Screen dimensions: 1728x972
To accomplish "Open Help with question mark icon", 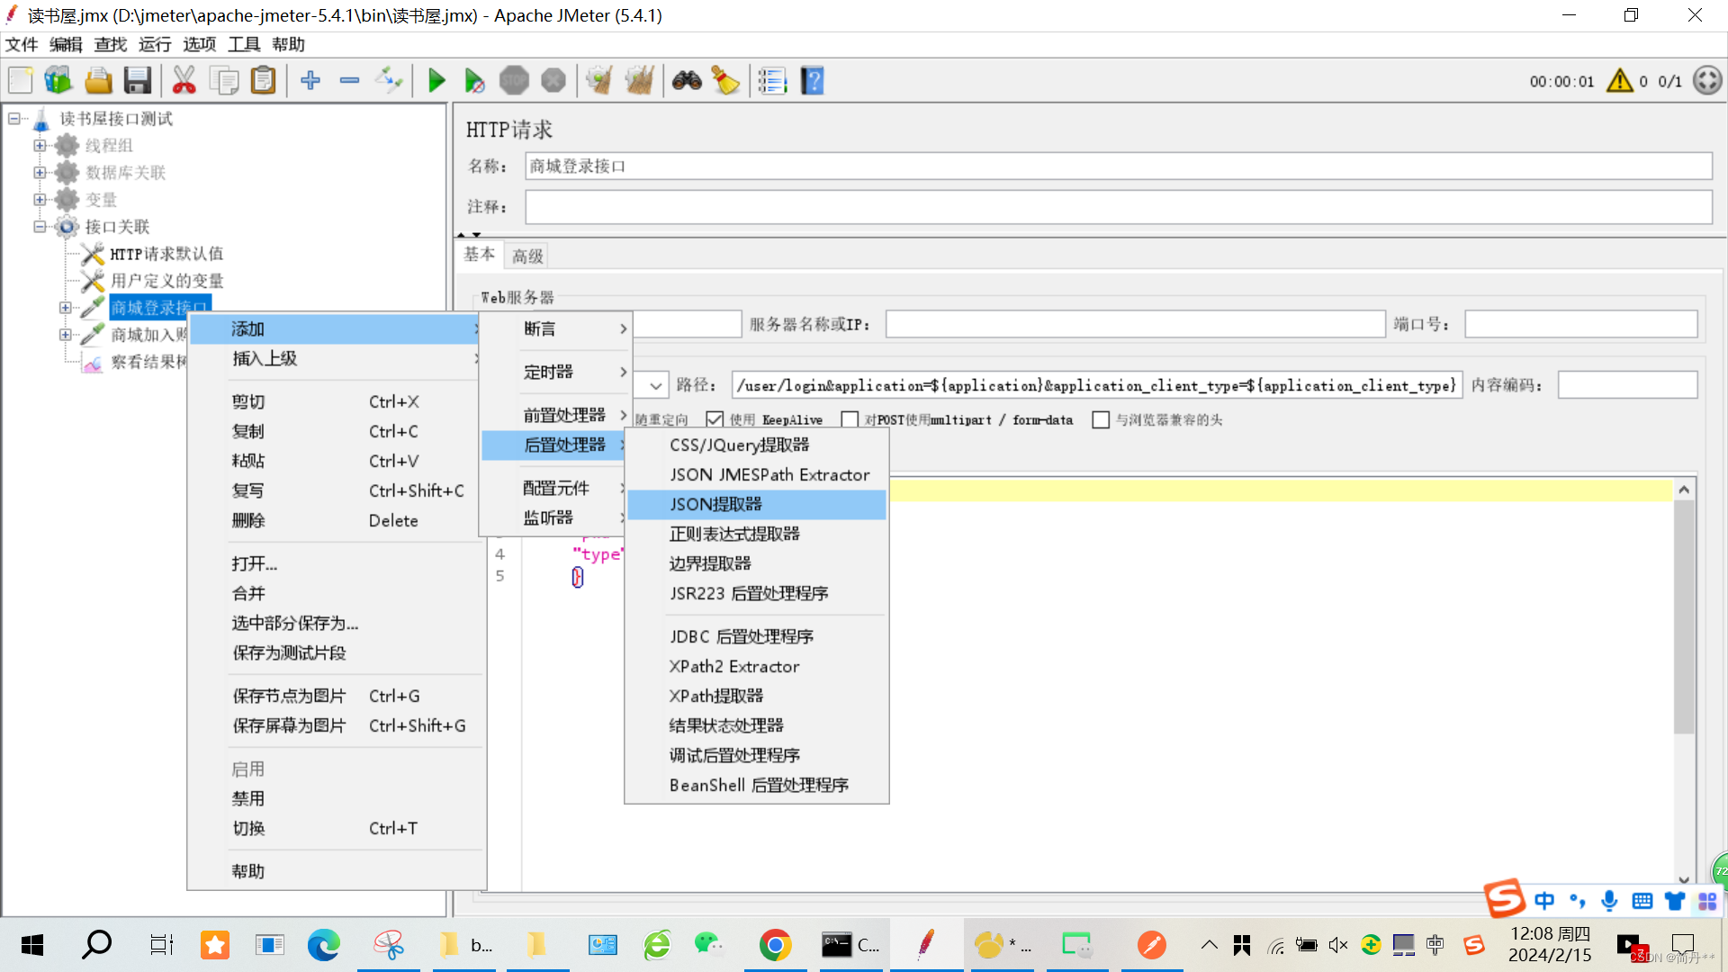I will pyautogui.click(x=812, y=81).
